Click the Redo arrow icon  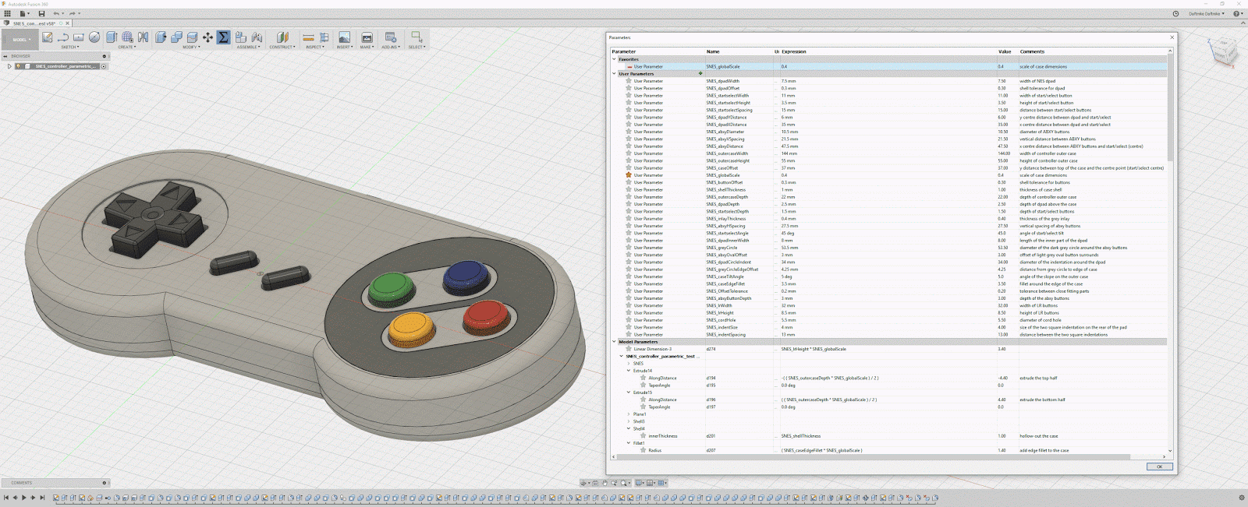73,13
